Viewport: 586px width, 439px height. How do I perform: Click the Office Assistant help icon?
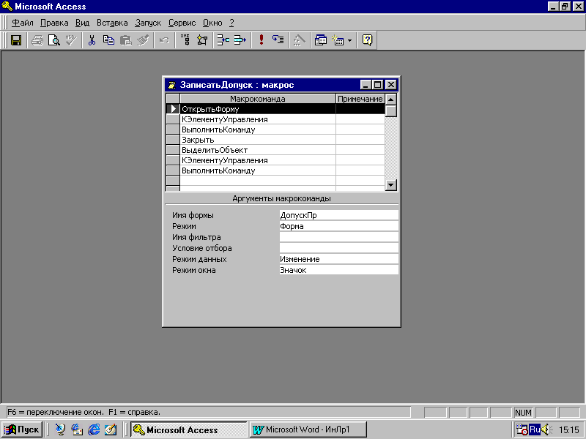[x=368, y=40]
